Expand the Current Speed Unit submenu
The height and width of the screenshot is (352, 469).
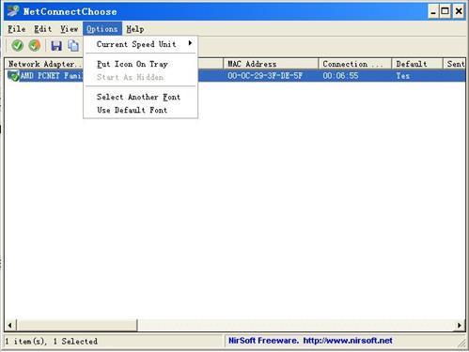[x=141, y=44]
